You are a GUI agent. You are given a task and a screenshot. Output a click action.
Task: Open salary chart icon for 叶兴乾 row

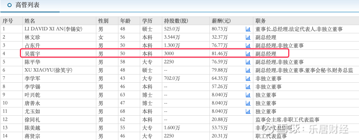tap(248, 95)
